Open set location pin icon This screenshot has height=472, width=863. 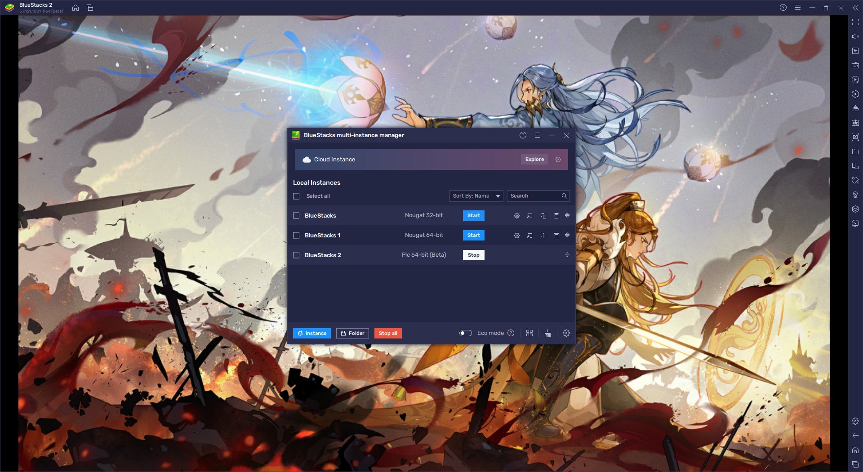[x=855, y=195]
